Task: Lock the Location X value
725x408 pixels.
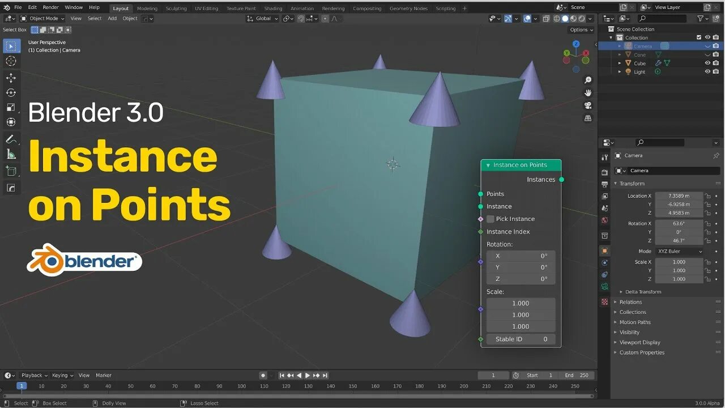Action: [x=707, y=196]
